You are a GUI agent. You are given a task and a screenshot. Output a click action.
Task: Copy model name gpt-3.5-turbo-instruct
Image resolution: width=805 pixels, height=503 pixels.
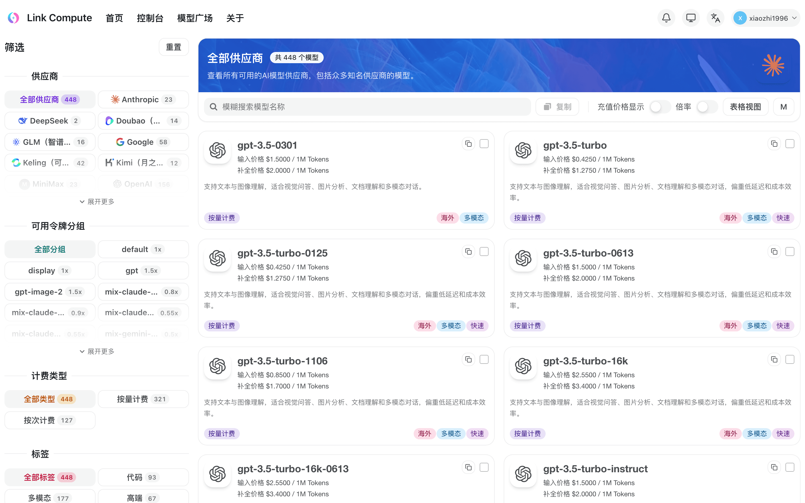pos(774,467)
